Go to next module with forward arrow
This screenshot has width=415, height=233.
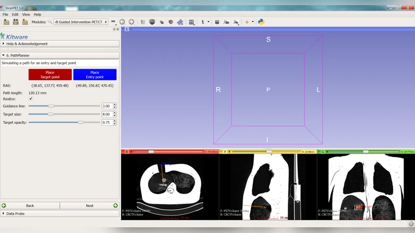pos(131,22)
